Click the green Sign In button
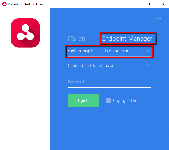 (x=84, y=100)
